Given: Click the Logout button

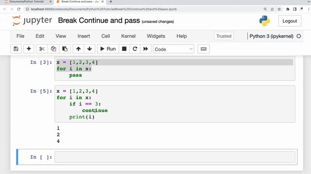Looking at the screenshot, I should coord(290,21).
